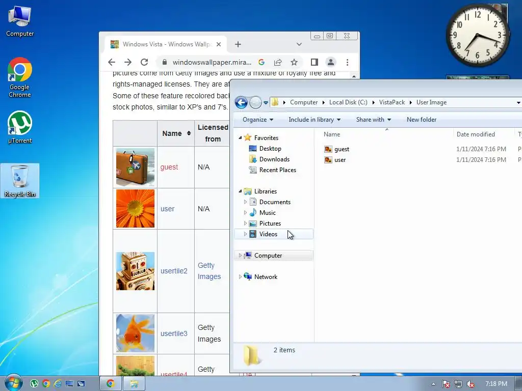This screenshot has width=522, height=391.
Task: Open the Getty Images link
Action: [x=209, y=271]
